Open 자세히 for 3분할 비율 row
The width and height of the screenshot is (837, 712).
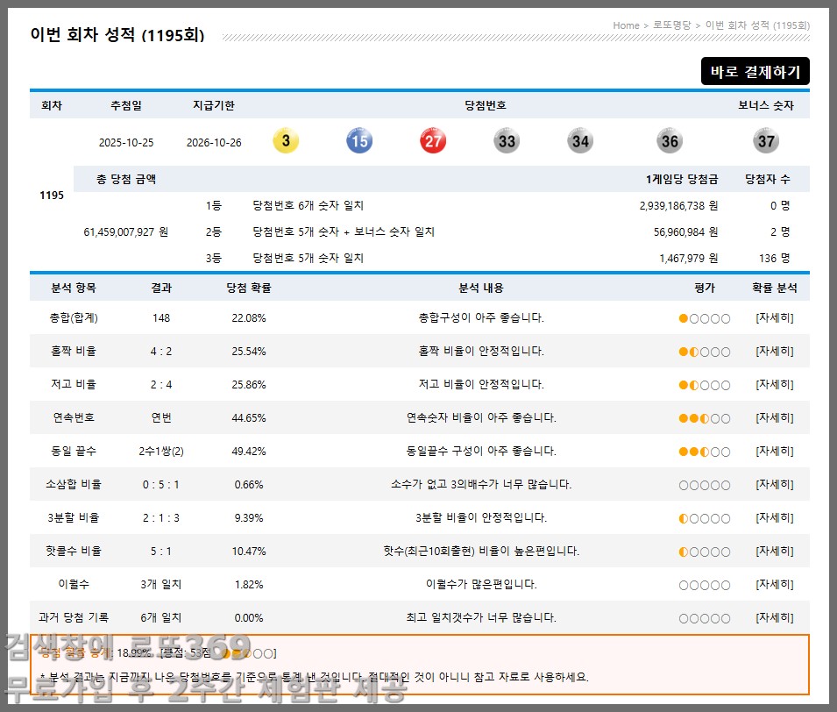[x=775, y=517]
